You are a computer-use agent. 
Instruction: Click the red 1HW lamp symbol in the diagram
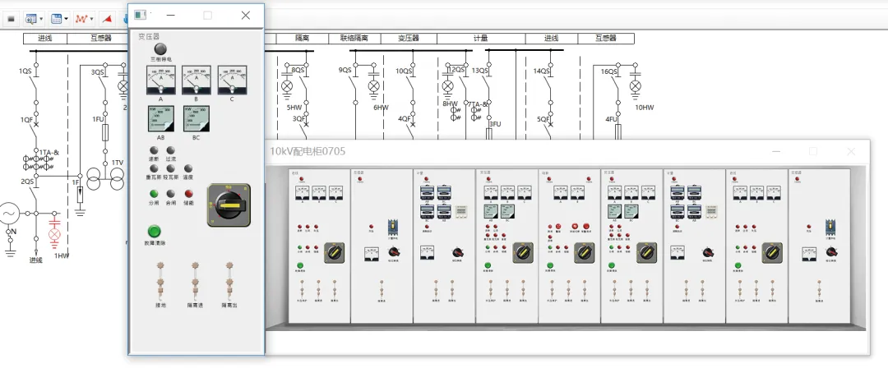[x=54, y=234]
